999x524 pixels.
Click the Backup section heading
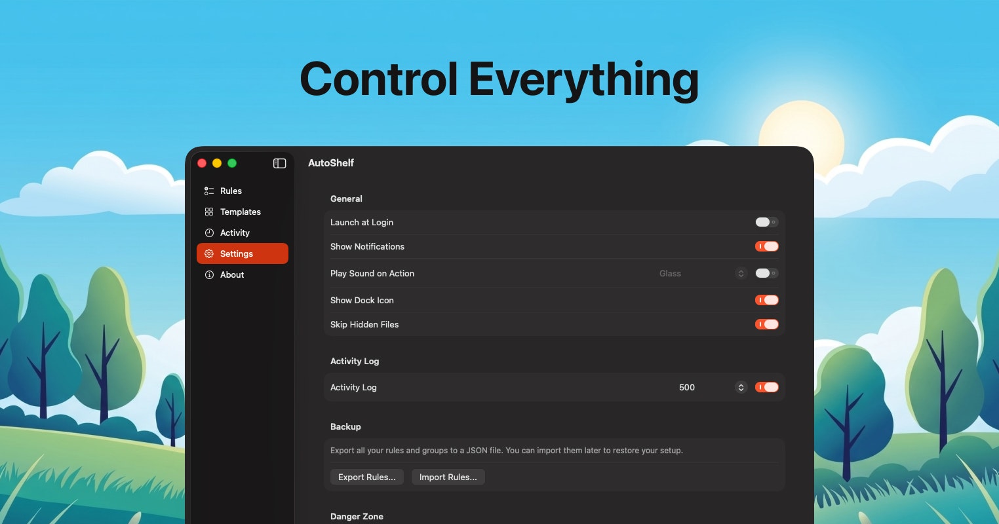coord(345,426)
